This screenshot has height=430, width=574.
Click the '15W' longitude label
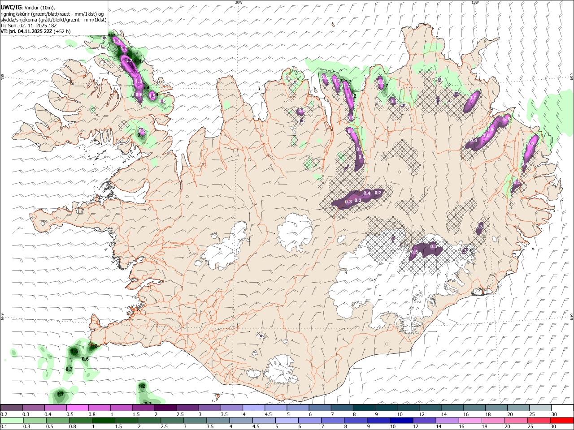[475, 2]
